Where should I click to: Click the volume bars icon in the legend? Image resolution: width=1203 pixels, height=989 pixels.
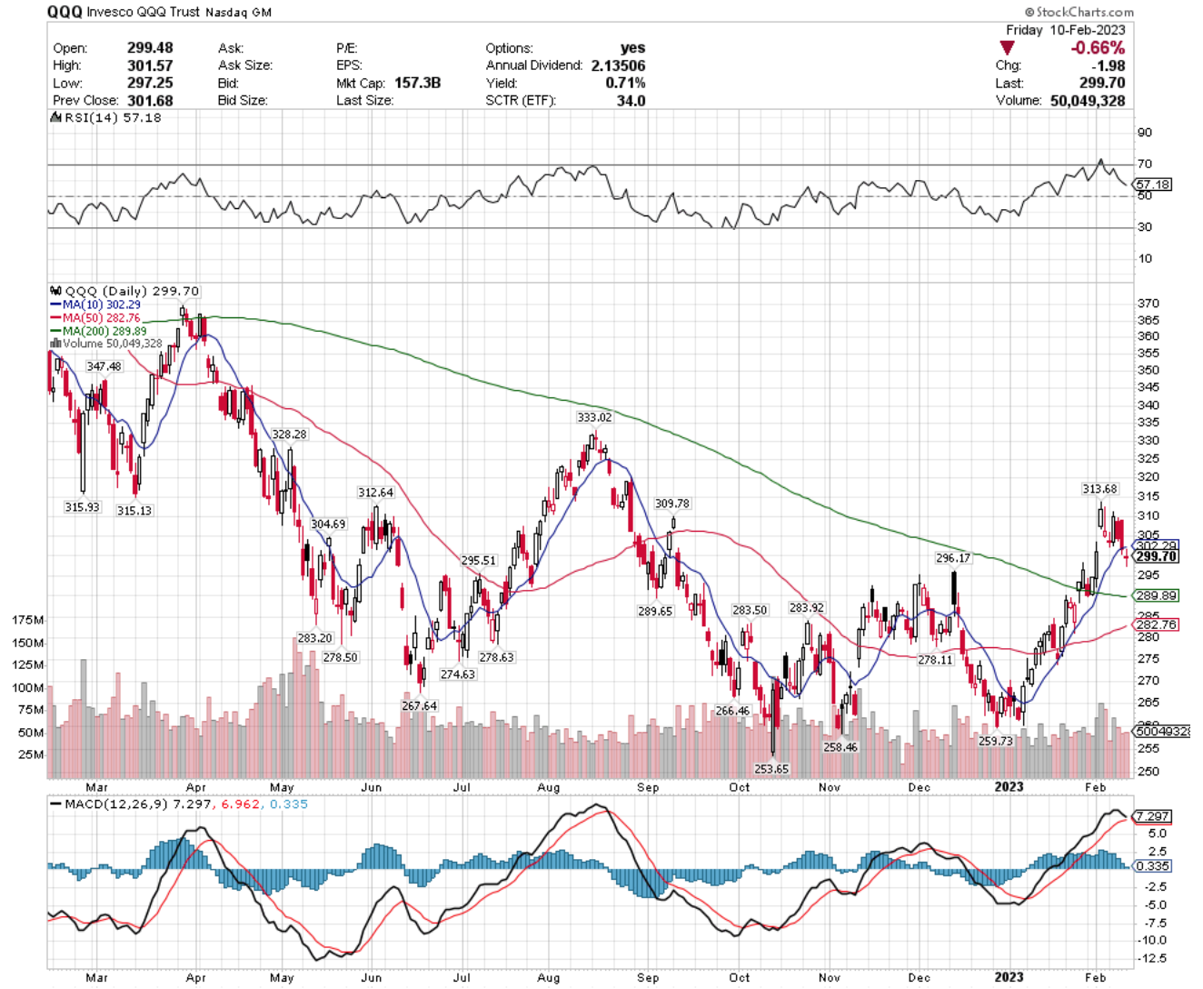[55, 344]
